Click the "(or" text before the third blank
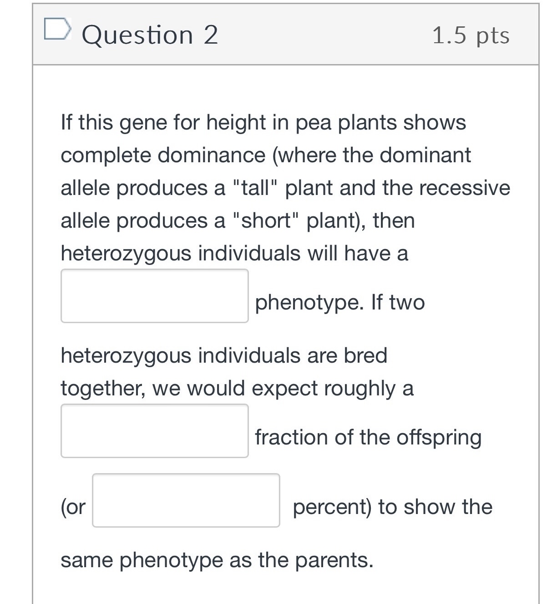This screenshot has width=552, height=604. click(73, 507)
